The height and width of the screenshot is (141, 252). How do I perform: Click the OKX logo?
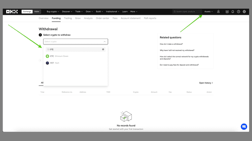coord(12,12)
